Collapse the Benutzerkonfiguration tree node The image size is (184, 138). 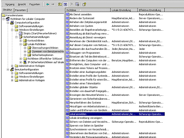click(x=8, y=70)
